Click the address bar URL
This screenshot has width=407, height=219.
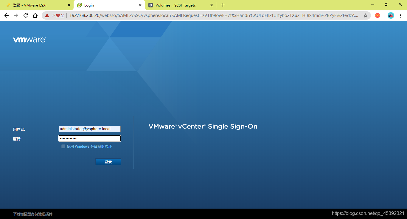[x=214, y=15]
